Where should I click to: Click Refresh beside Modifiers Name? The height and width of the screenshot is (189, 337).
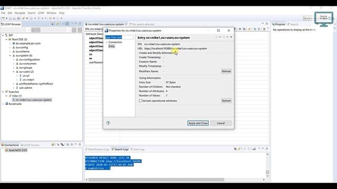pyautogui.click(x=226, y=71)
